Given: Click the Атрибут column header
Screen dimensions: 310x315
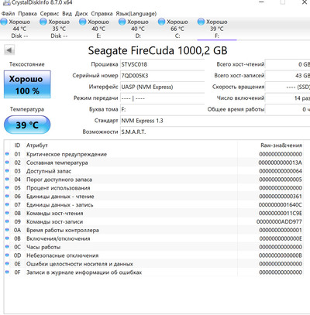Looking at the screenshot, I should pyautogui.click(x=37, y=146).
